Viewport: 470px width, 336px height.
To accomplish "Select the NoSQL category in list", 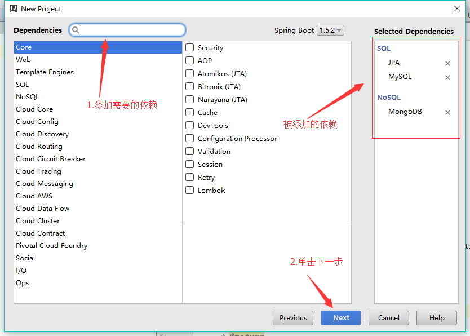I will (98, 96).
